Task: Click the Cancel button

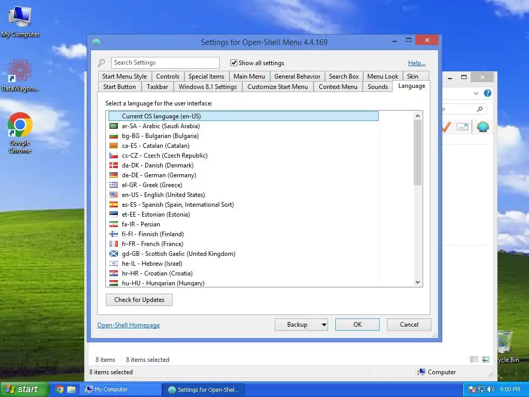Action: [409, 325]
